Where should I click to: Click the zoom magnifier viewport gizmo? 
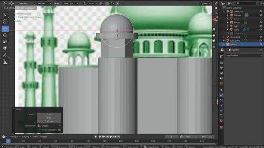pyautogui.click(x=214, y=30)
